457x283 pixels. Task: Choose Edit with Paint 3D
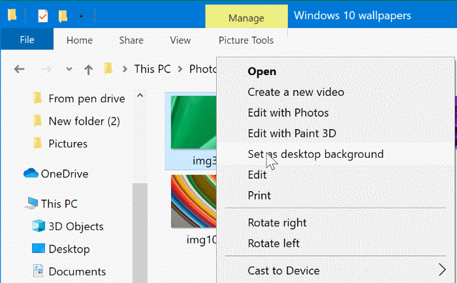[292, 133]
